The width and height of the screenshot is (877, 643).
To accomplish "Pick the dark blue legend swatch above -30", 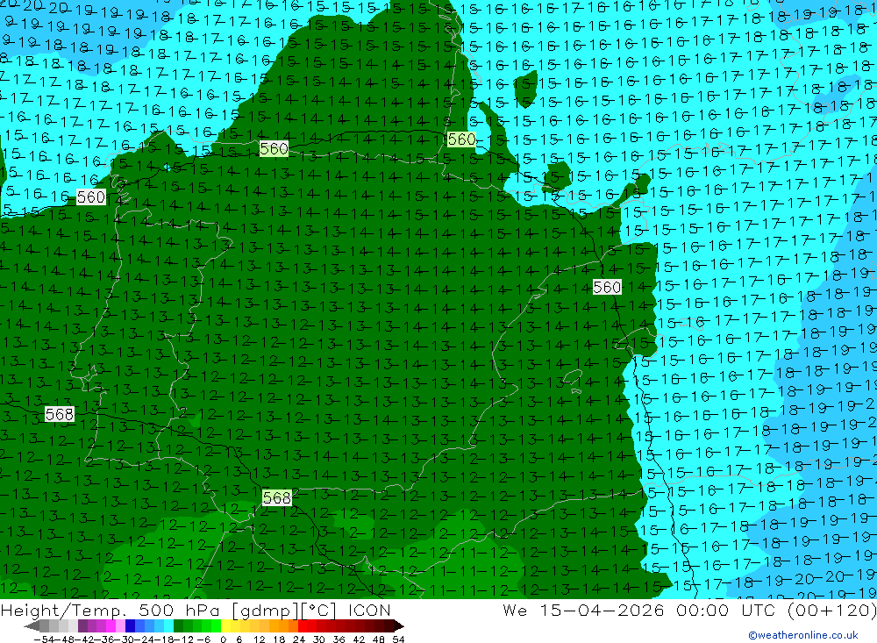I will pos(130,625).
